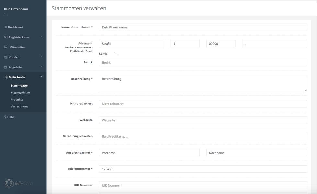Open the Dashboard menu item
Screen dimensions: 317x194
click(16, 27)
